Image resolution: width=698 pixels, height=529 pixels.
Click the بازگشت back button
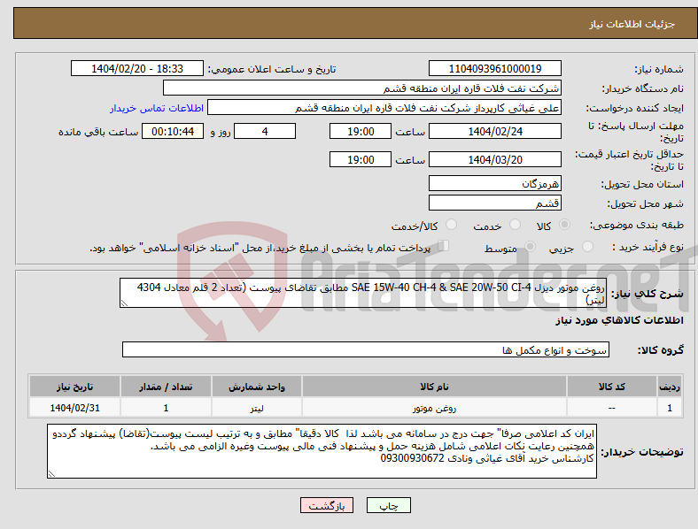point(327,505)
